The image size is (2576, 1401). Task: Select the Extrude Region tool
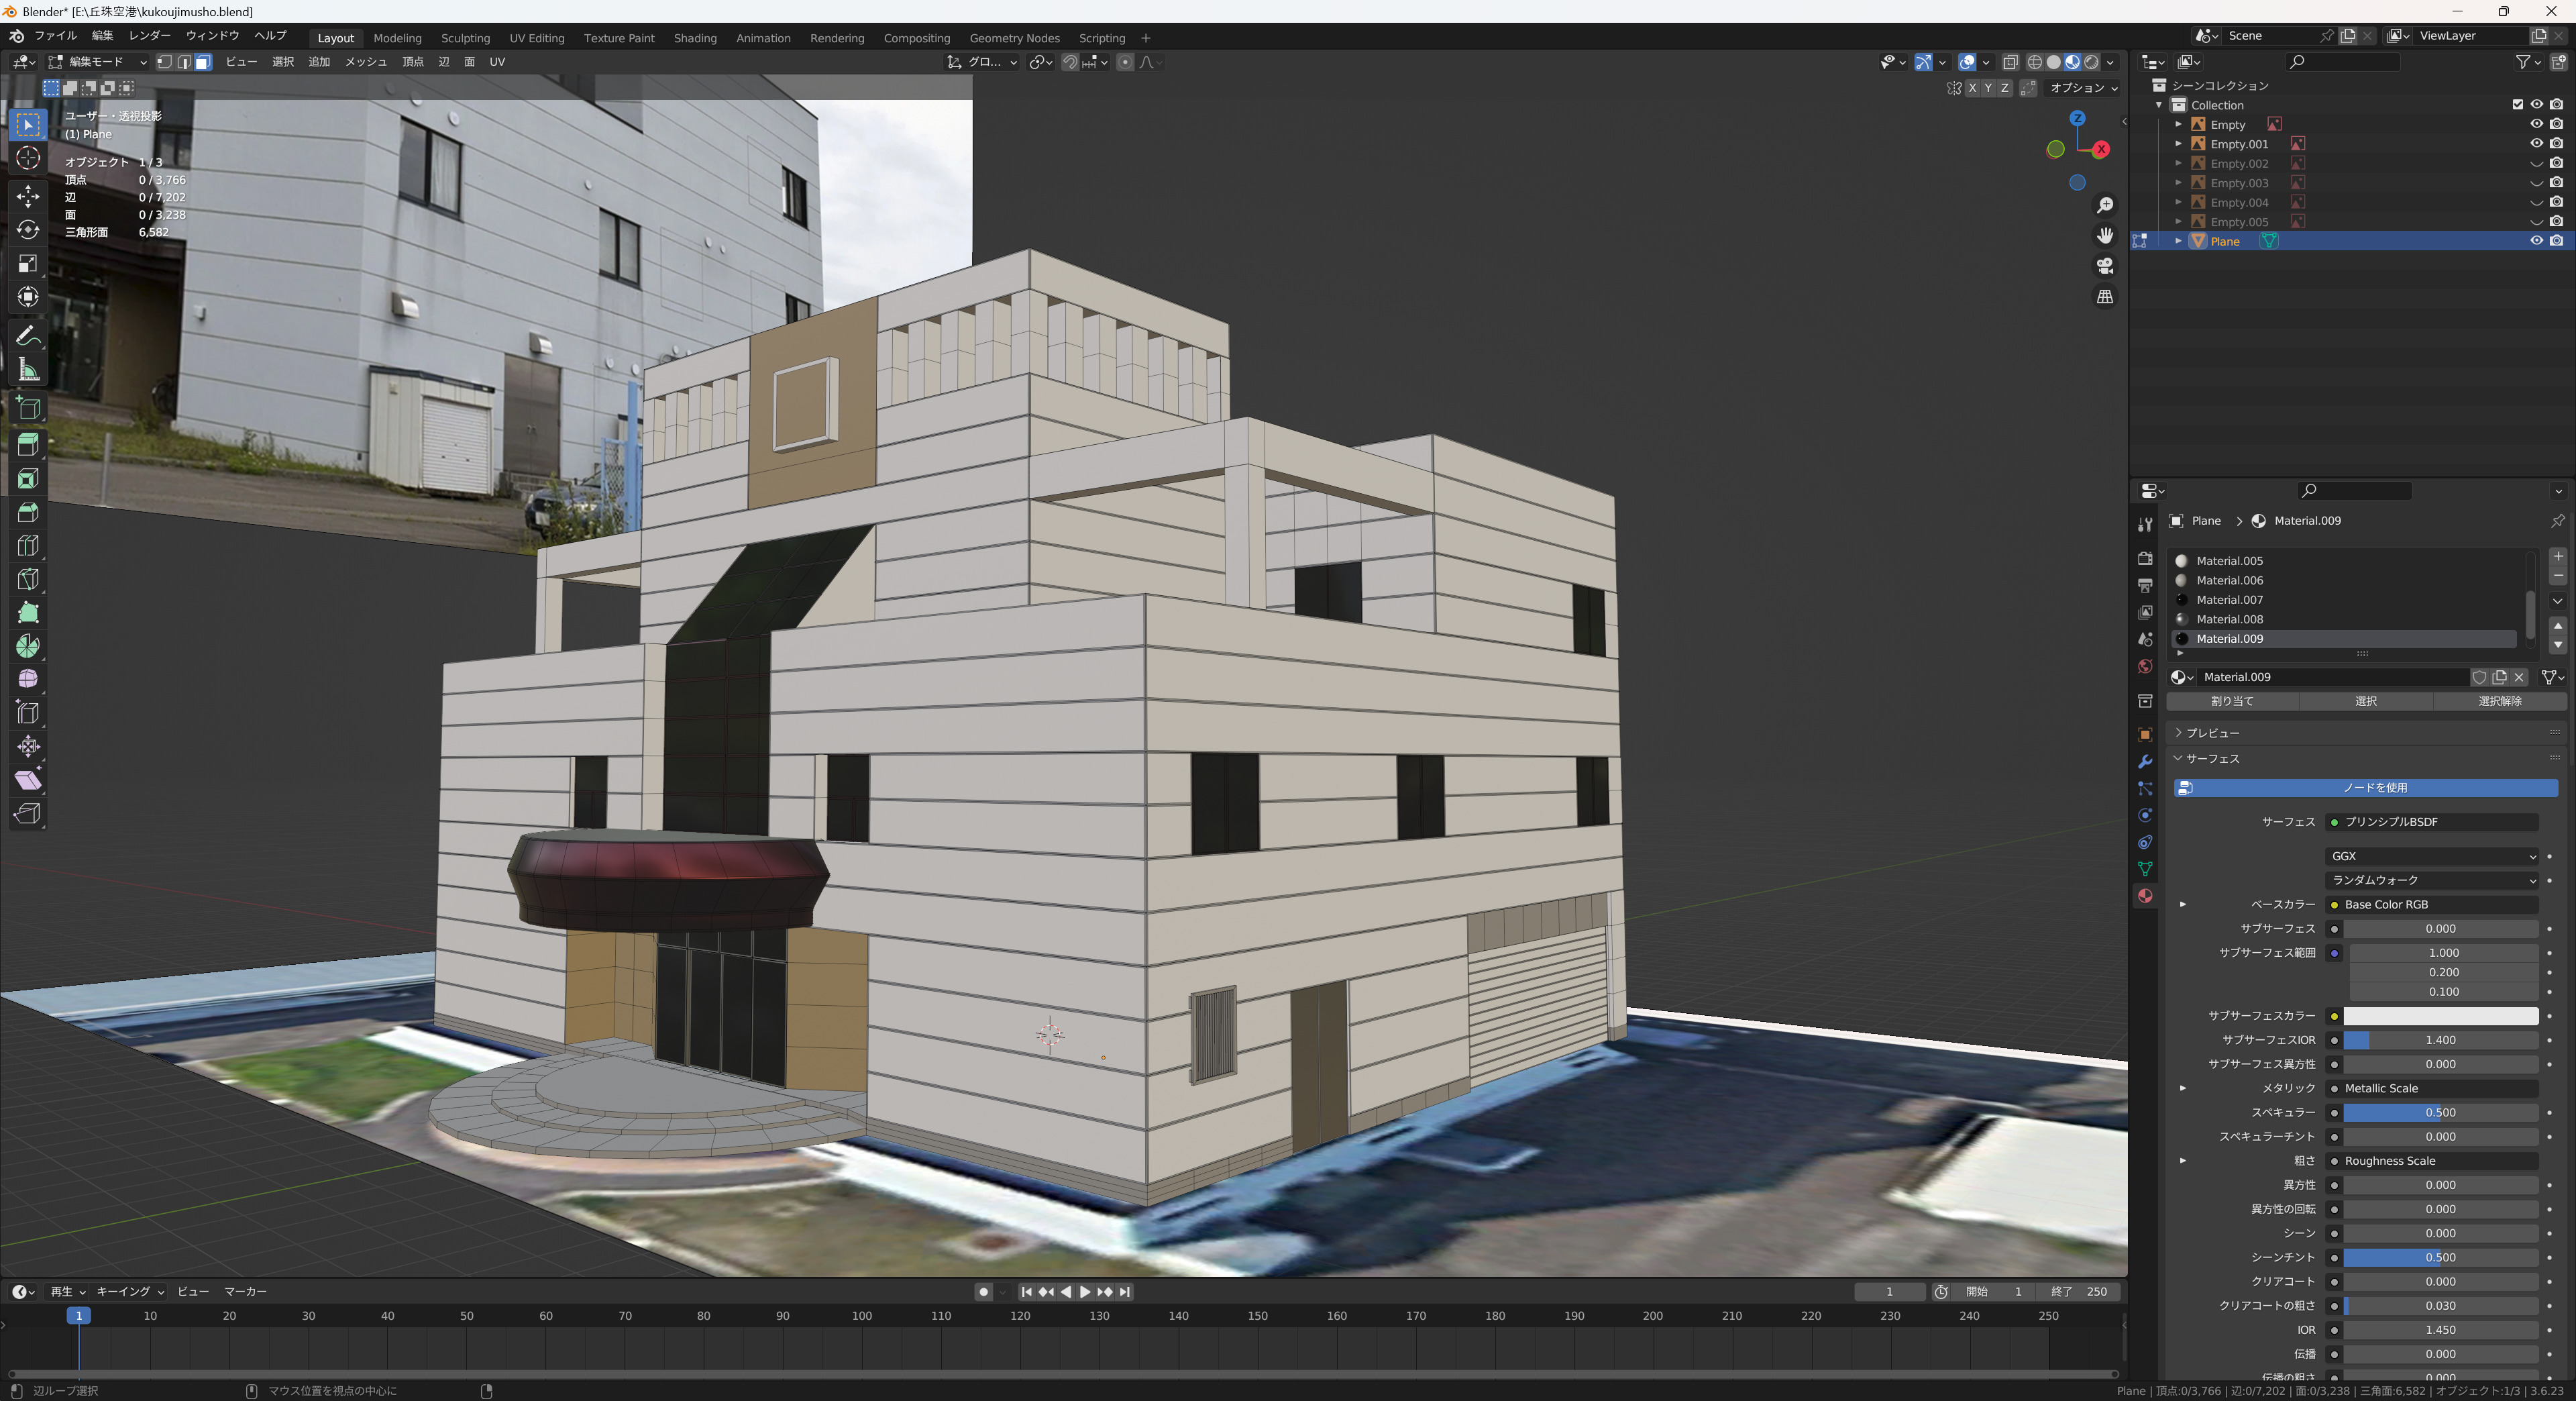point(28,445)
